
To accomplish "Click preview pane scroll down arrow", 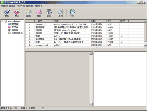I will click(91, 105).
